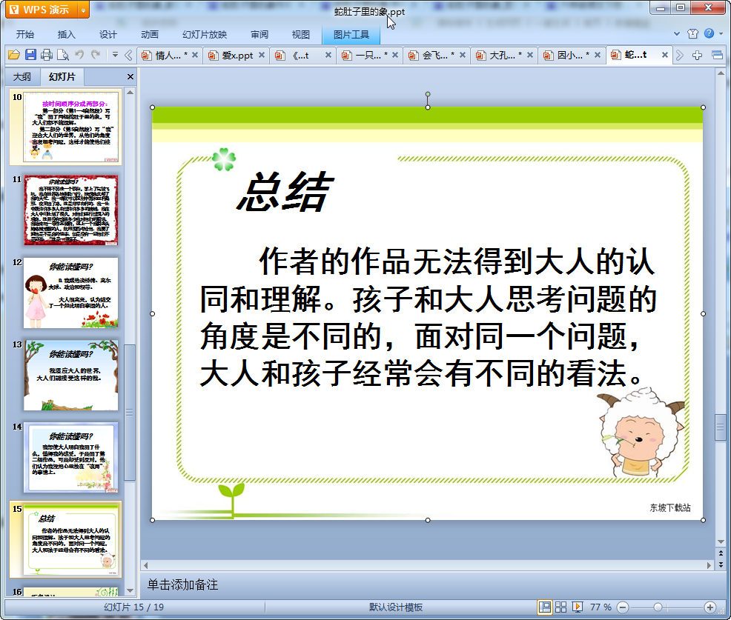
Task: Open the 动画 ribbon tab
Action: [x=150, y=35]
